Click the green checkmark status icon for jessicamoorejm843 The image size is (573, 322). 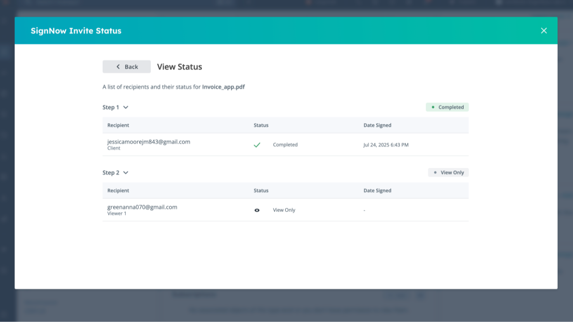coord(257,145)
